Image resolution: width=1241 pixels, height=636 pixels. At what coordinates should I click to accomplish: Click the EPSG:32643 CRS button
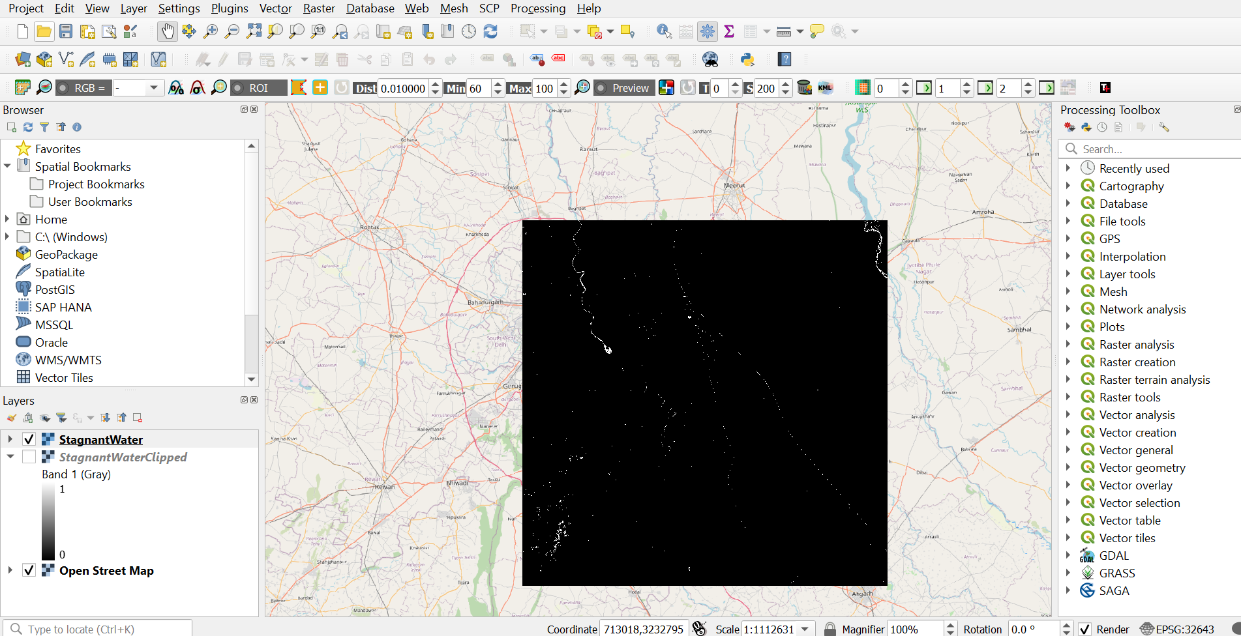1177,629
